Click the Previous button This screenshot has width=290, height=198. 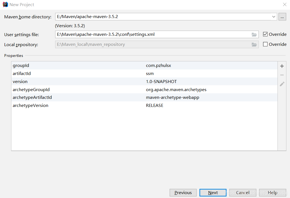click(183, 193)
